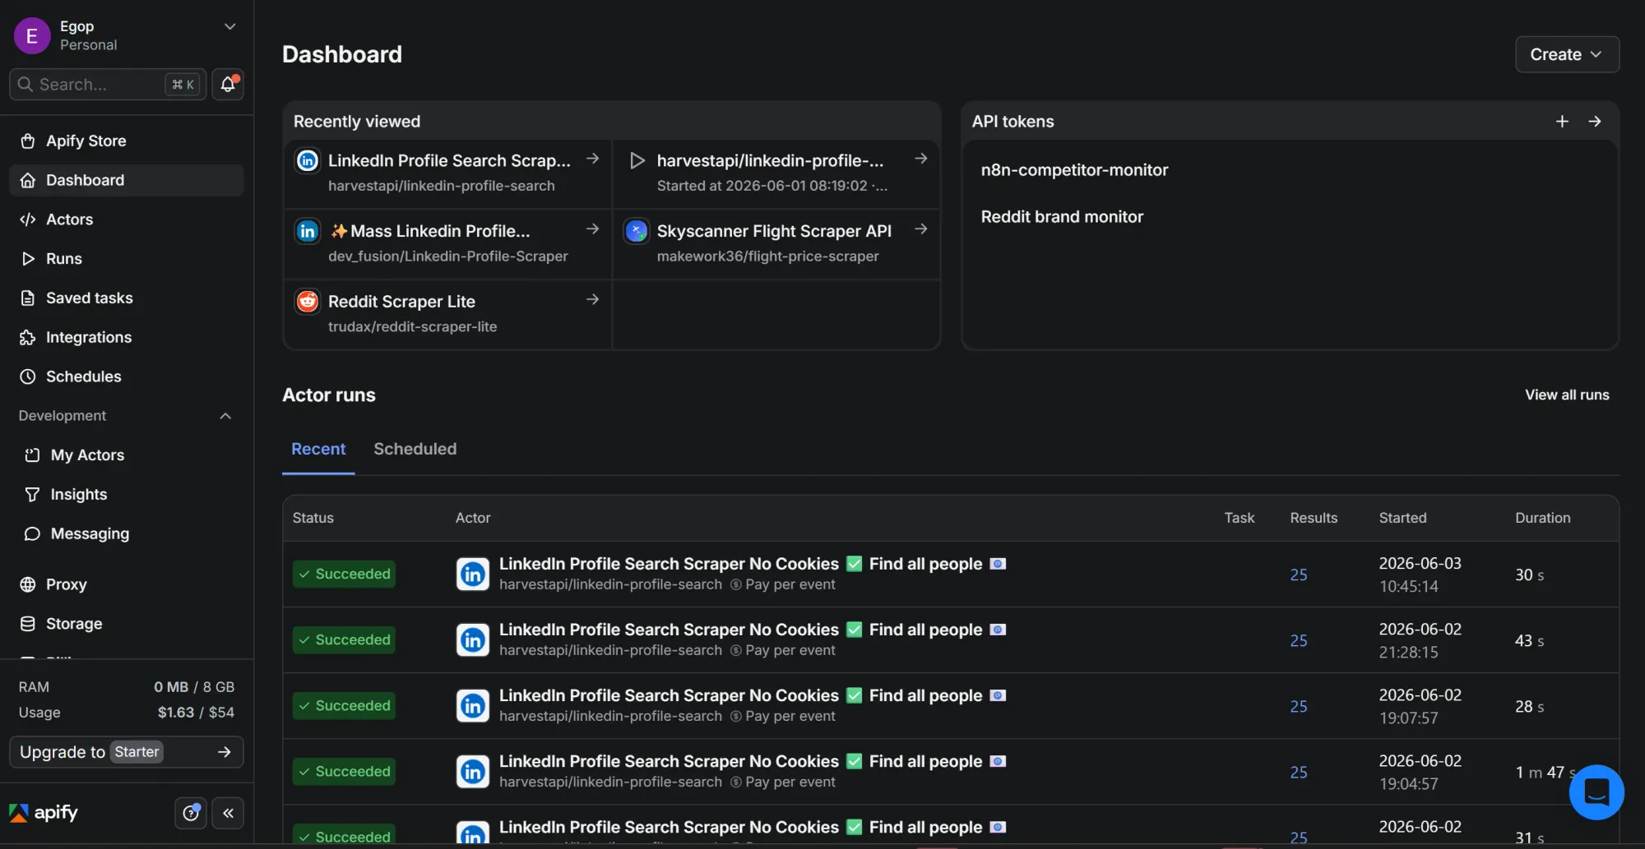Open results count 25 for 21:28:15 run
The height and width of the screenshot is (849, 1645).
click(1299, 640)
